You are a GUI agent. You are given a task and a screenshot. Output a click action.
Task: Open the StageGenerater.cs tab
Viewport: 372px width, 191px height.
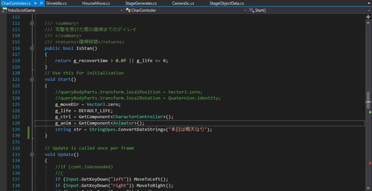coord(141,3)
